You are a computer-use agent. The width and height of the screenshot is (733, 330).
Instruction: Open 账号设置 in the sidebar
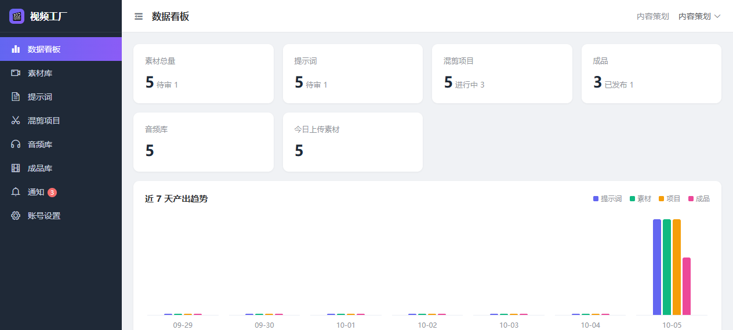coord(61,216)
